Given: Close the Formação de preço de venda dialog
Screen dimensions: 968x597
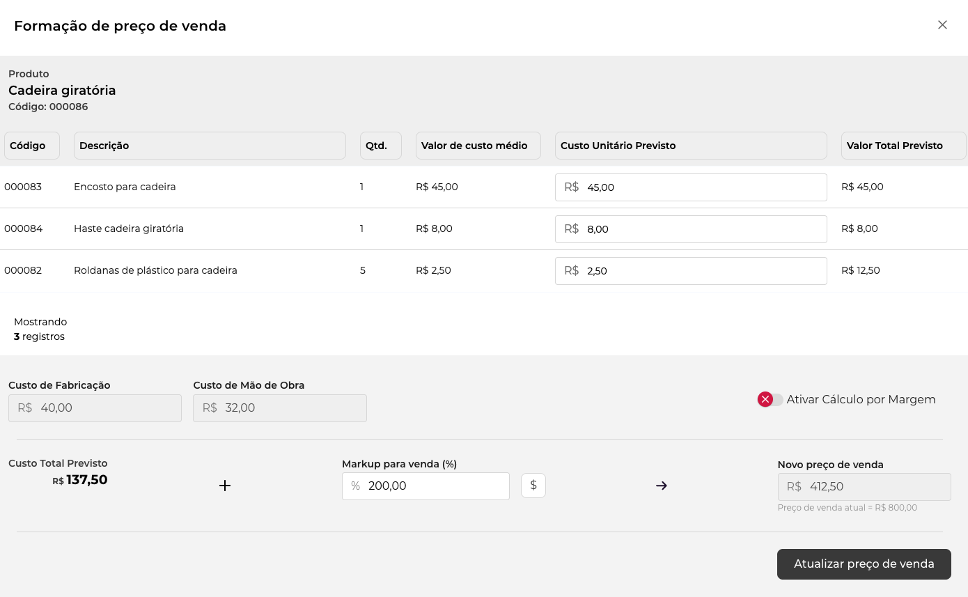Looking at the screenshot, I should (942, 25).
